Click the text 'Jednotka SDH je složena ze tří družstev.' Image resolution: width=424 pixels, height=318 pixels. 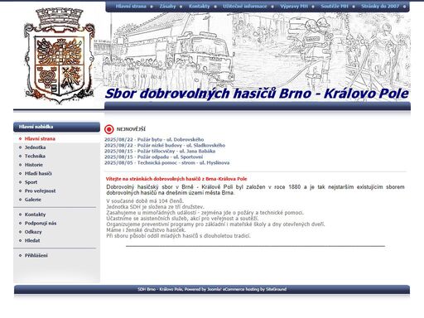(x=156, y=207)
